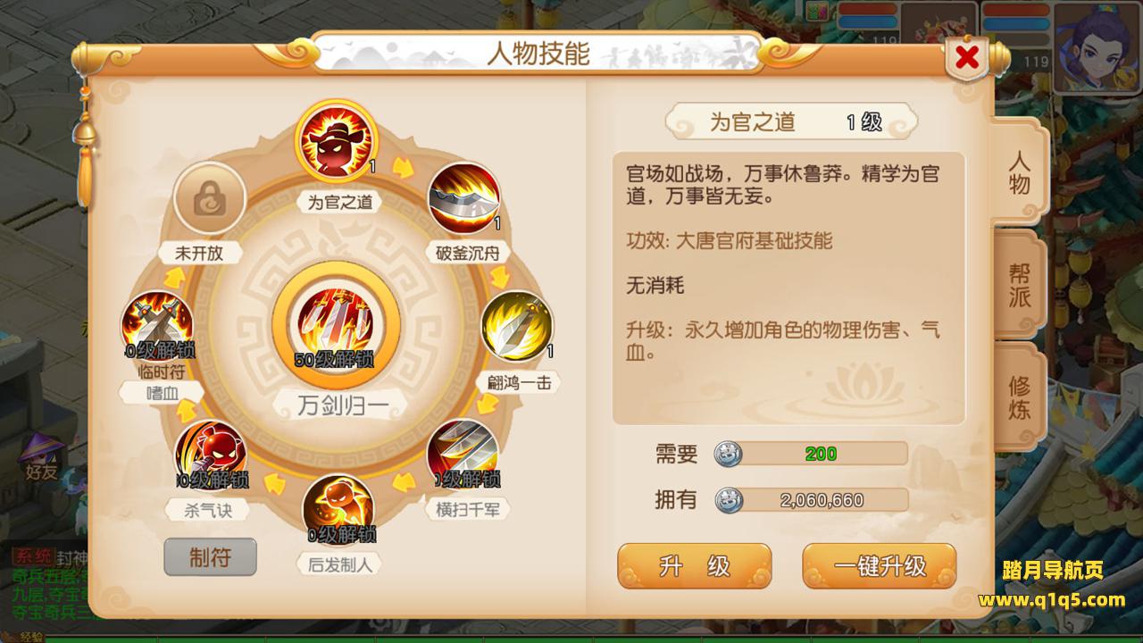Open the central 万剑归一 skill icon
1143x643 pixels.
click(336, 326)
